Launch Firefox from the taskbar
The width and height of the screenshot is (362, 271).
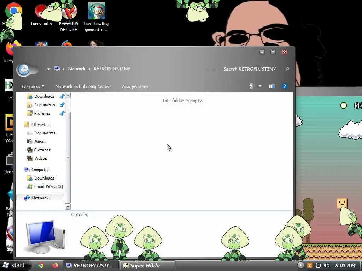coord(55,265)
